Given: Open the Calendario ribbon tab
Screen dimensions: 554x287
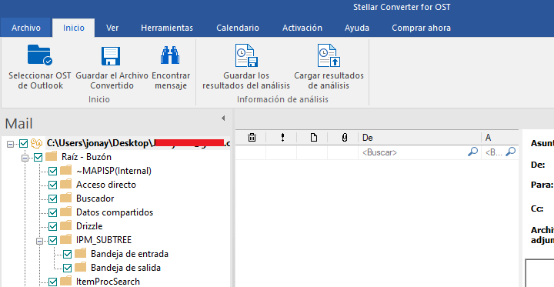Looking at the screenshot, I should (x=238, y=28).
